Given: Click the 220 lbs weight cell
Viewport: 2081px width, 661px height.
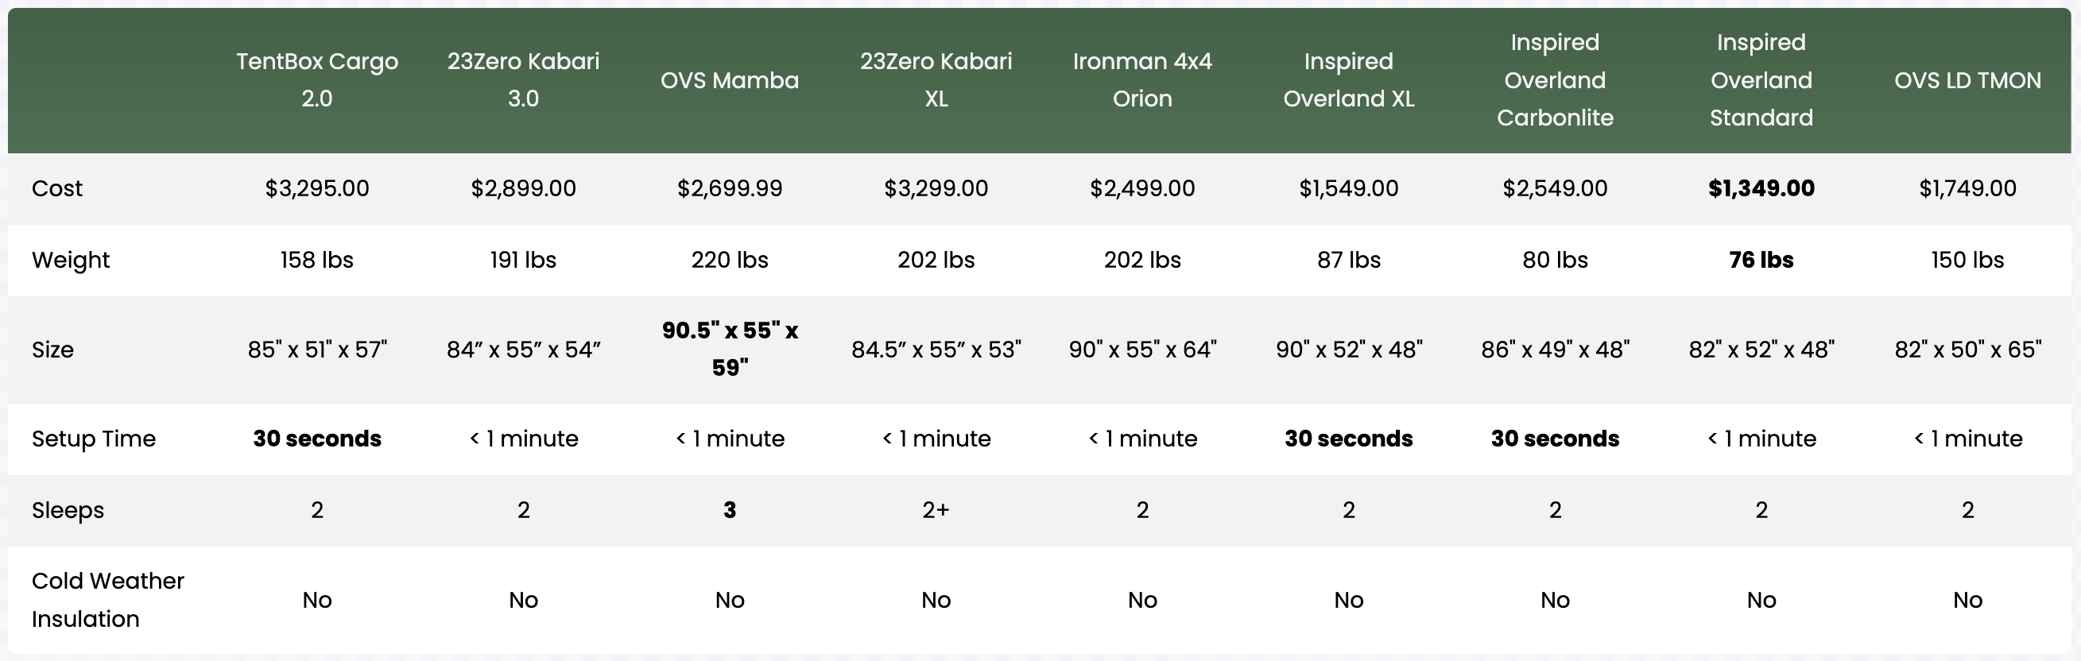Looking at the screenshot, I should 730,260.
